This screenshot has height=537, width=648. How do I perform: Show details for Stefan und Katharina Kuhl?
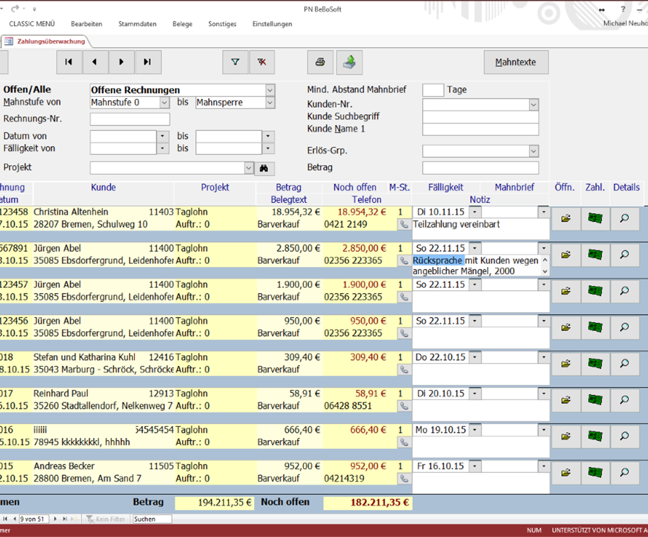624,363
